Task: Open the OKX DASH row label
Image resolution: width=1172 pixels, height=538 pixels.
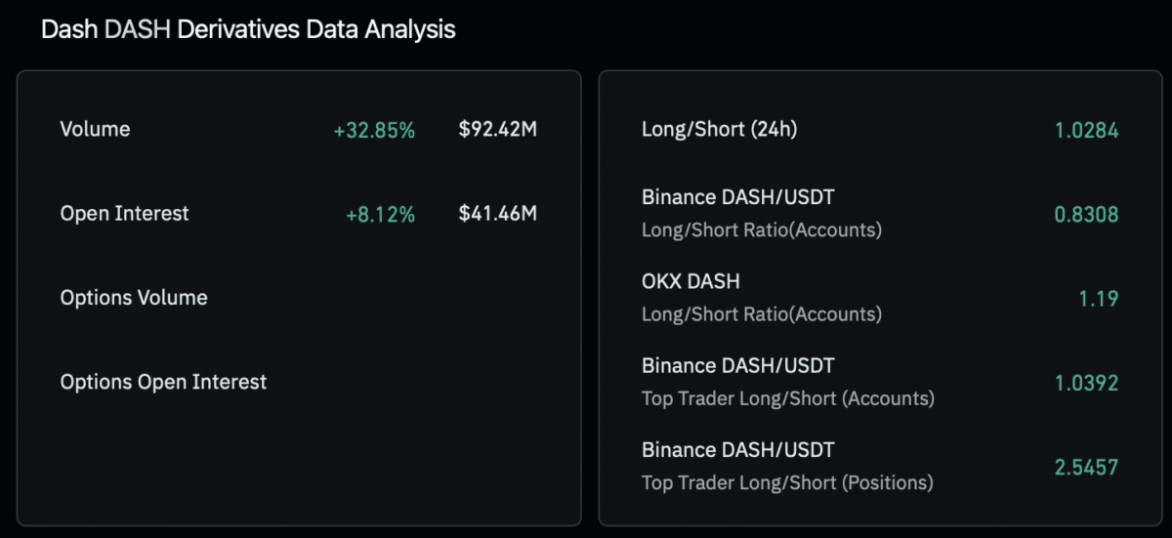Action: click(691, 281)
